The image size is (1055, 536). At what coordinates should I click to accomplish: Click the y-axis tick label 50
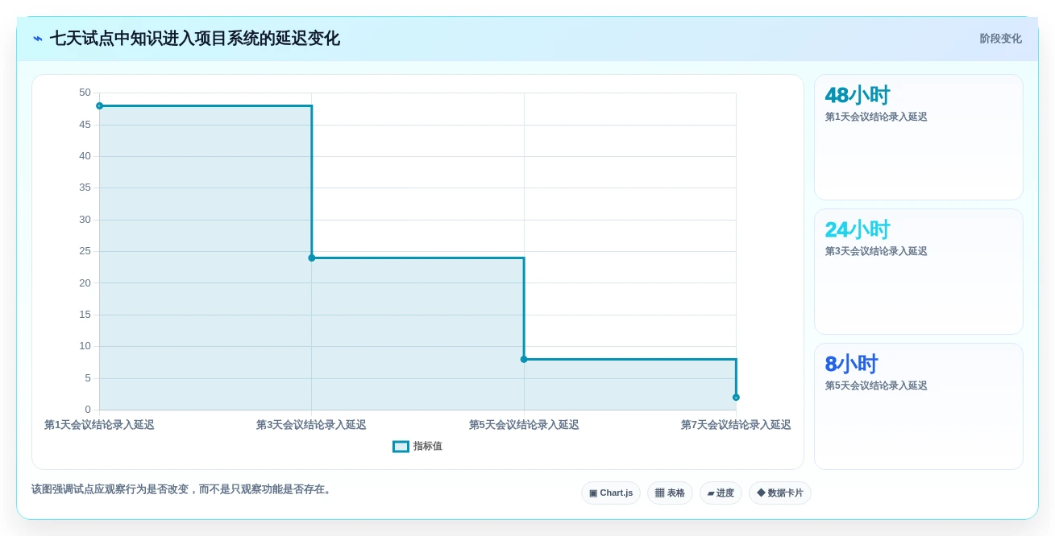85,93
